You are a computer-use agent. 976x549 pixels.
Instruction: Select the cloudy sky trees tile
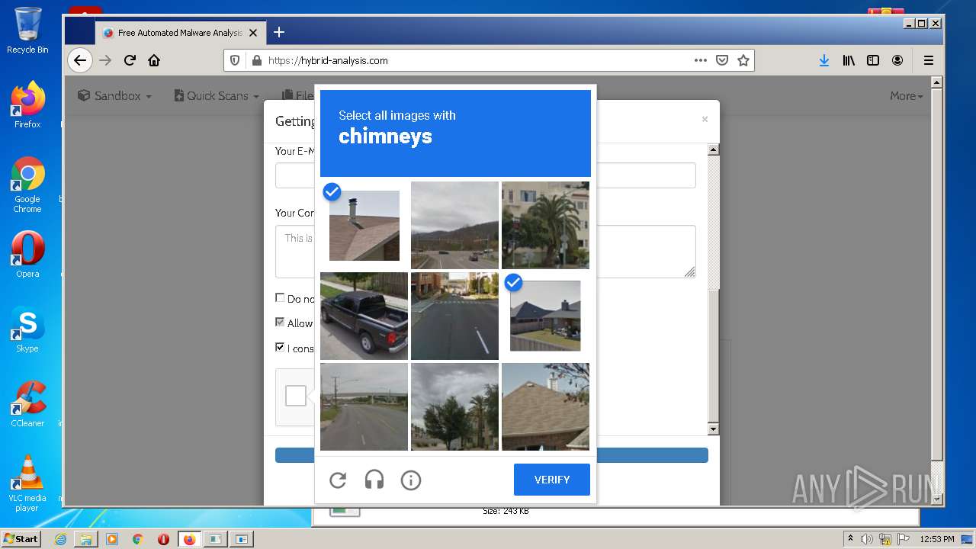(x=454, y=406)
